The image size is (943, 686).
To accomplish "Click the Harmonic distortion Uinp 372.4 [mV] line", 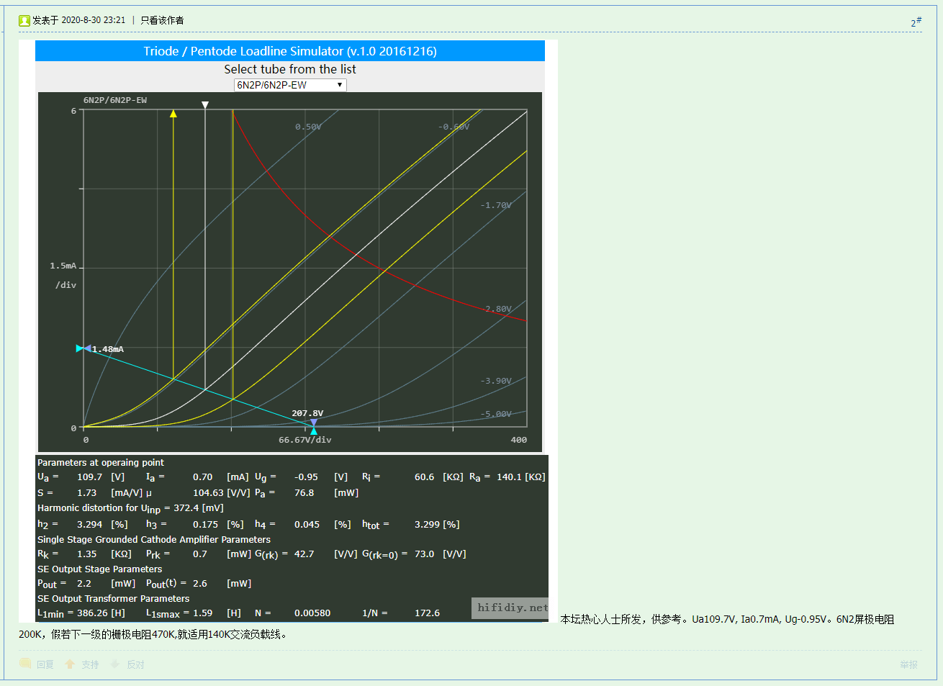I will 131,508.
